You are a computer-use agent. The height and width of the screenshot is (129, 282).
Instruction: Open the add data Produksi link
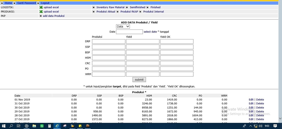pos(53,16)
